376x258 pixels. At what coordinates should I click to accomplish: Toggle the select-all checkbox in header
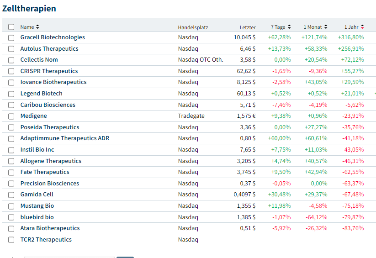[11, 27]
